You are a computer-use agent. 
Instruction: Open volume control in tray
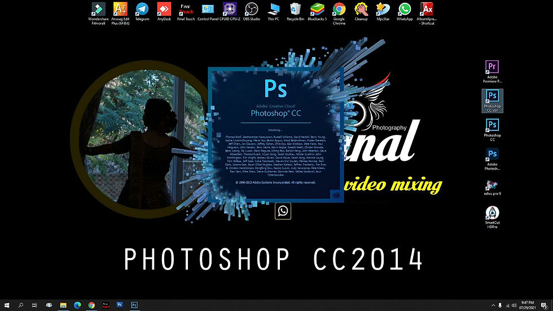click(x=514, y=305)
